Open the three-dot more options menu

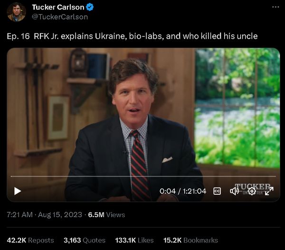(275, 7)
